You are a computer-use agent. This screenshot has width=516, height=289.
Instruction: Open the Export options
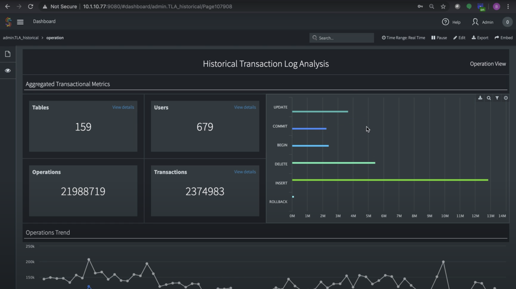click(x=480, y=38)
